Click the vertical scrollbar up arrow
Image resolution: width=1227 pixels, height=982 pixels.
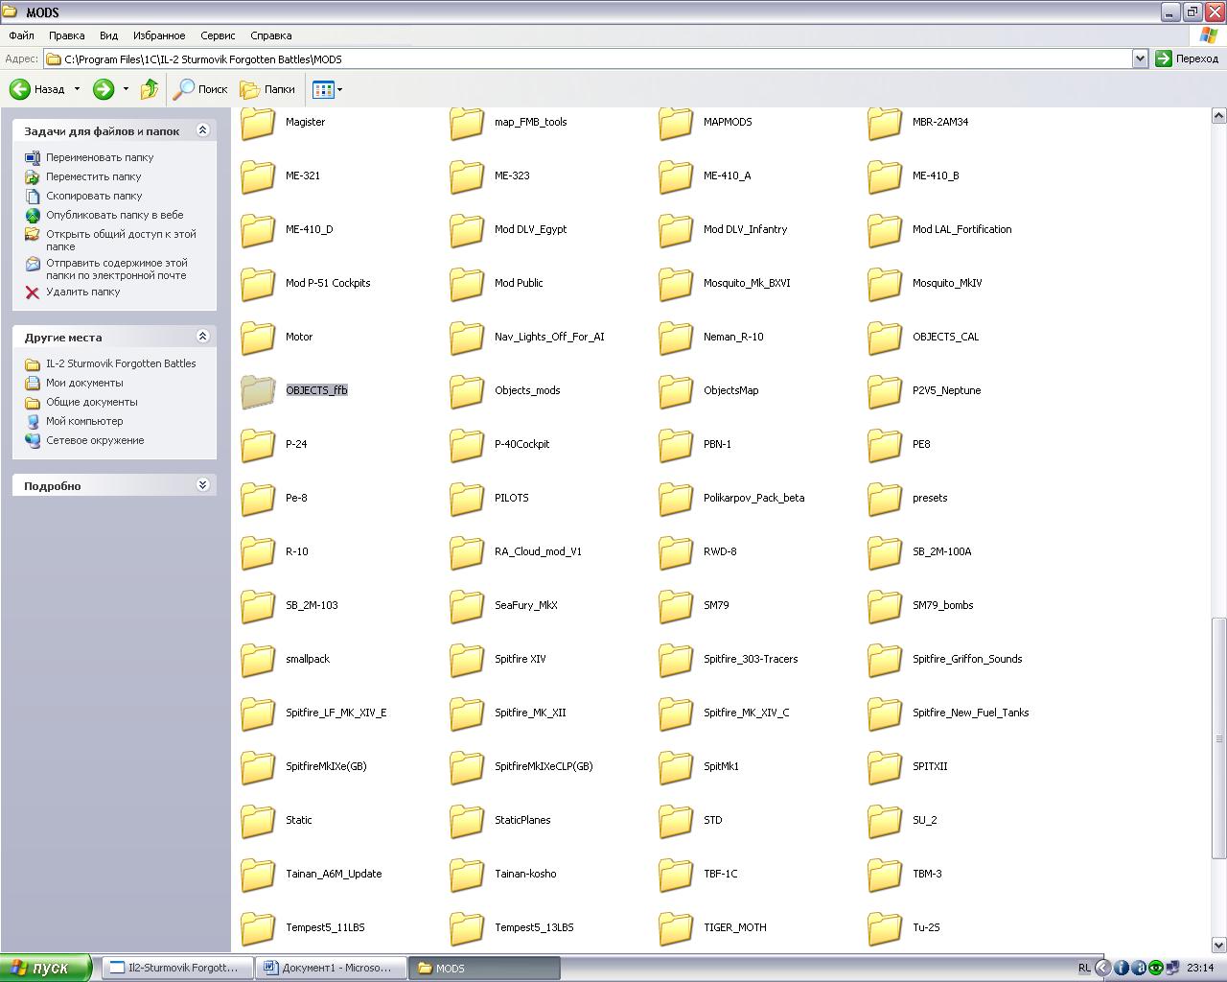[x=1218, y=116]
